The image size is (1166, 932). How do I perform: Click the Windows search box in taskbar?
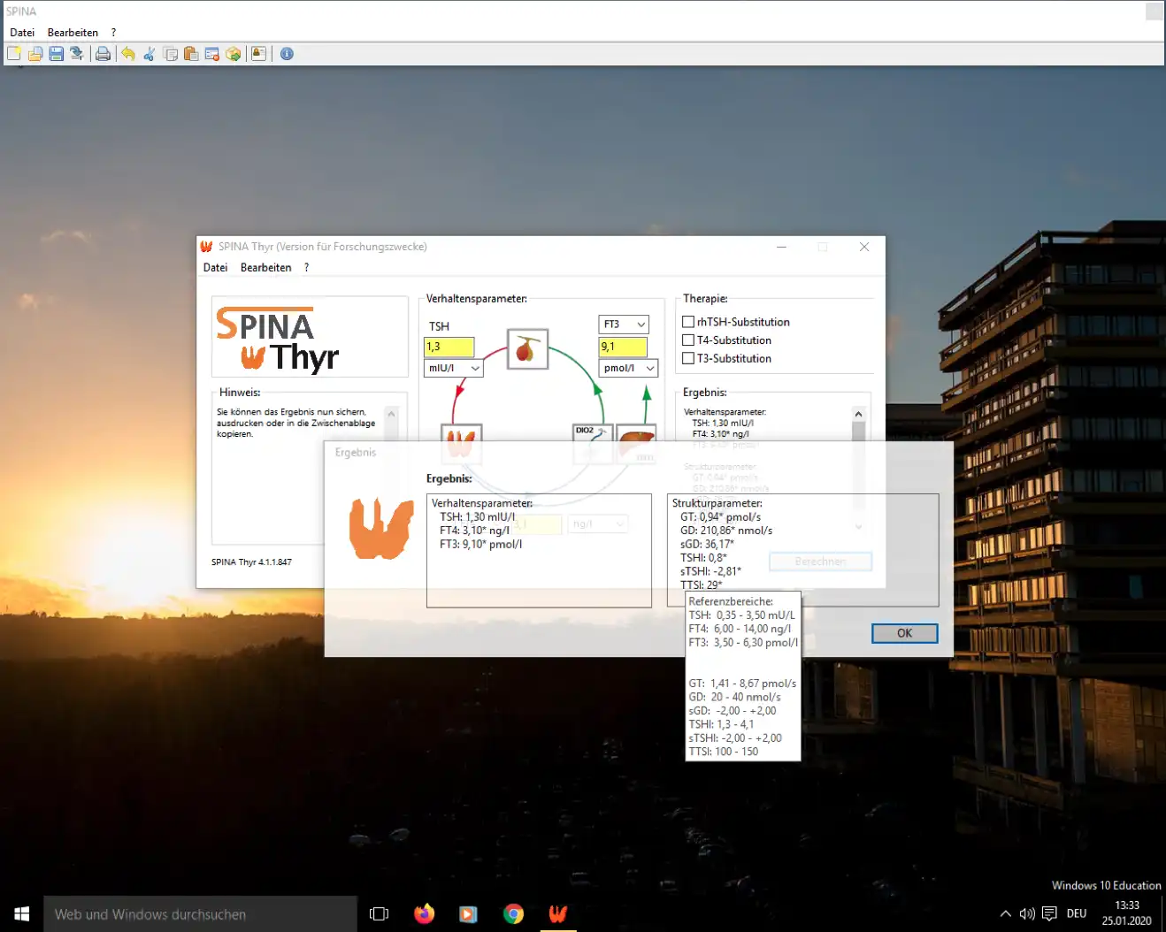click(200, 913)
